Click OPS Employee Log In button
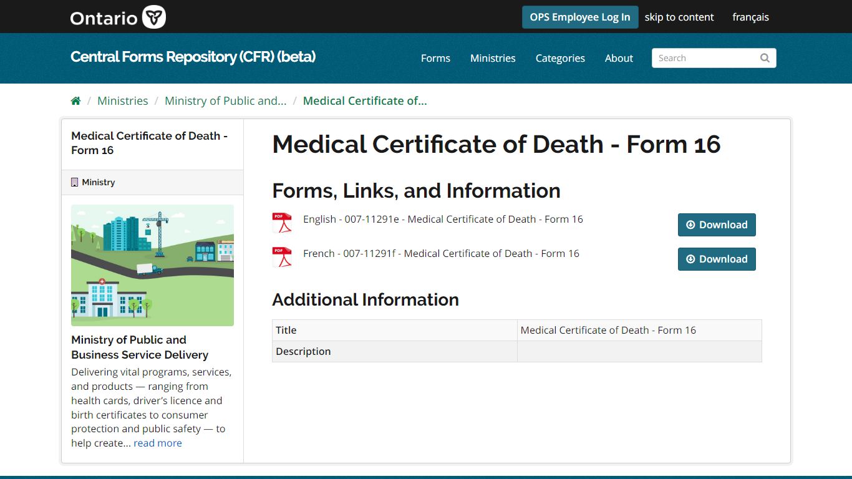This screenshot has width=852, height=479. tap(580, 17)
